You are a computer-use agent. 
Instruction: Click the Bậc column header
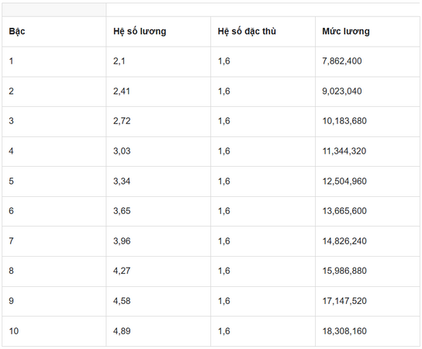click(54, 32)
